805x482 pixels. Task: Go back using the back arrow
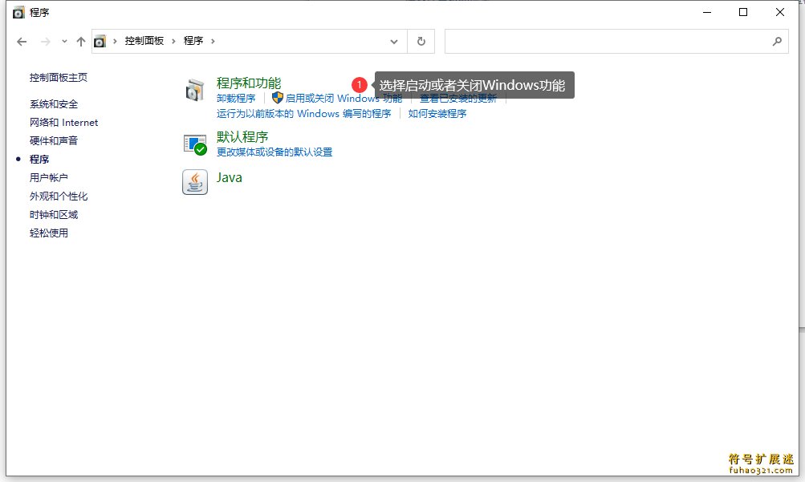(22, 41)
